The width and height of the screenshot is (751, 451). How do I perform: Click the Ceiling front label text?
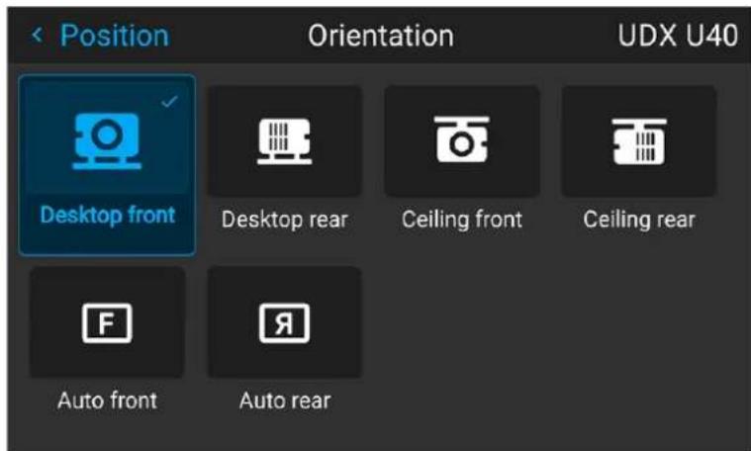pyautogui.click(x=462, y=220)
